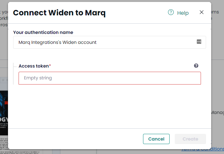This screenshot has width=224, height=154.
Task: Click the nested field connector beside Access token
Action: click(x=15, y=67)
